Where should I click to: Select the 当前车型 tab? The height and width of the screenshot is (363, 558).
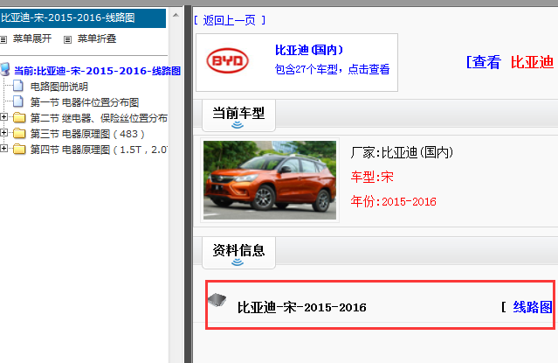coord(238,115)
